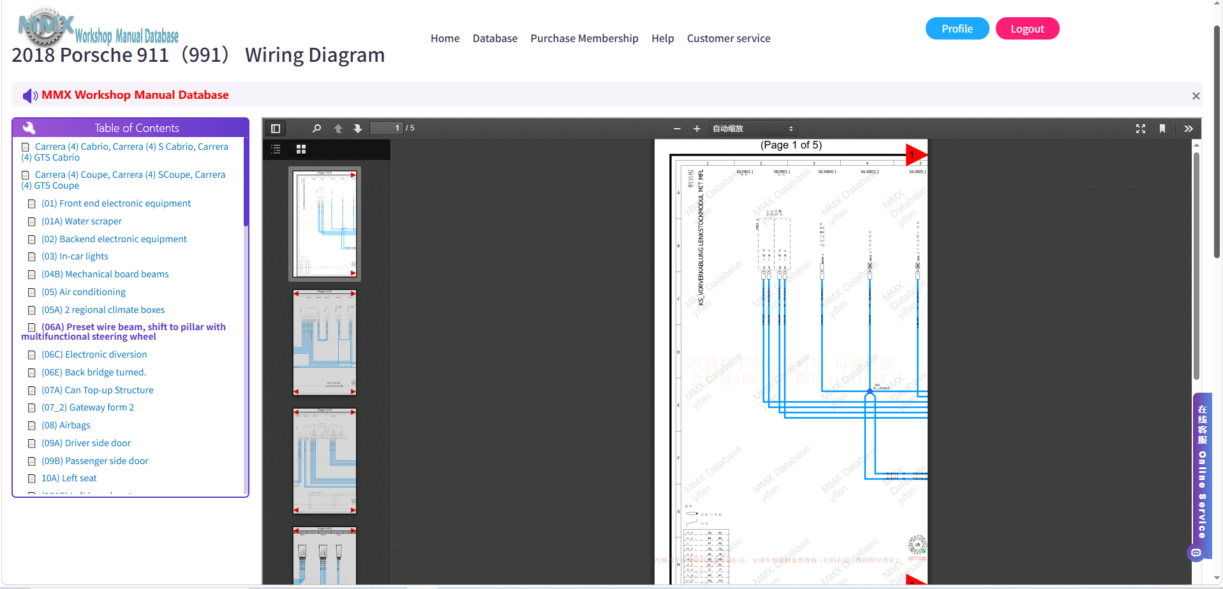Show thumbnails grid view
The width and height of the screenshot is (1223, 589).
301,149
